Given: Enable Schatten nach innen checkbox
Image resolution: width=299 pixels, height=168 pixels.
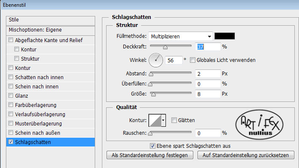Looking at the screenshot, I should tap(11, 77).
